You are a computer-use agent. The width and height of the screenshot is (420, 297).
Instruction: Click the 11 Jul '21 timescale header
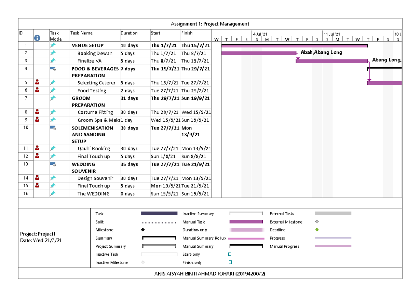click(x=331, y=34)
